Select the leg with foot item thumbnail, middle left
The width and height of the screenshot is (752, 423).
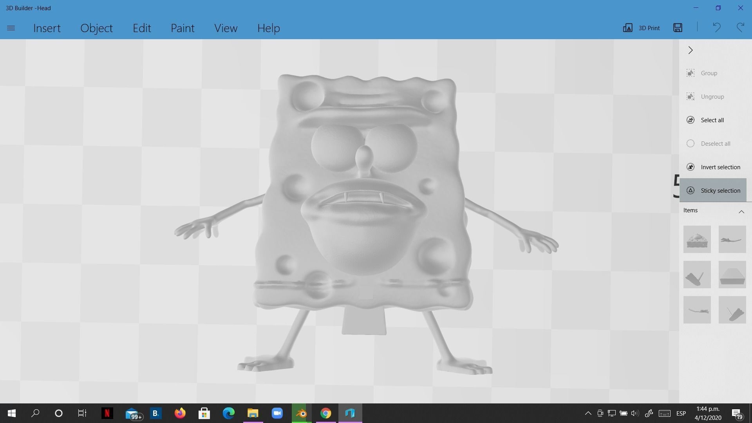[697, 275]
